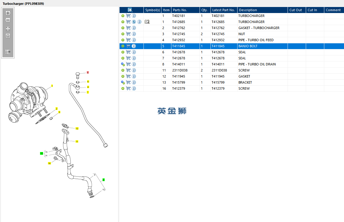Click latest part number T412379
The height and width of the screenshot is (222, 344).
click(x=218, y=88)
